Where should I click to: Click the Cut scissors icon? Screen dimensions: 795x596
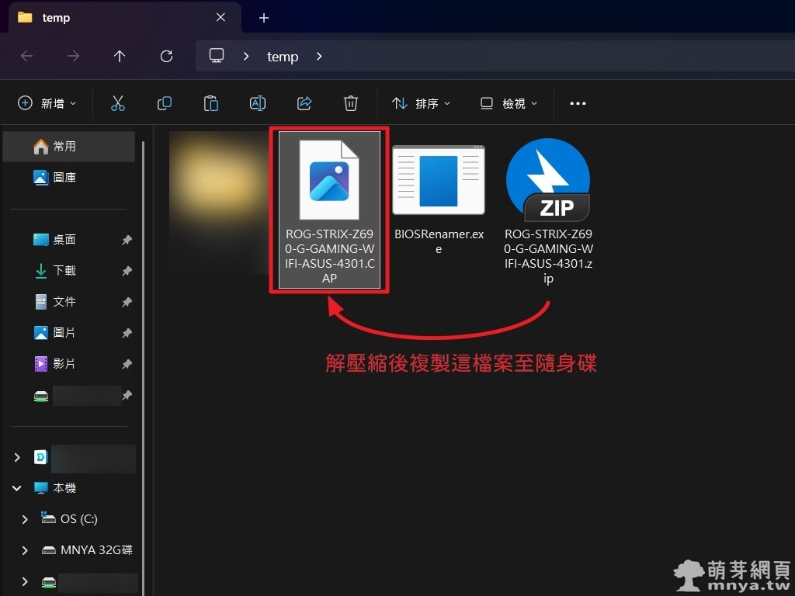(x=118, y=103)
